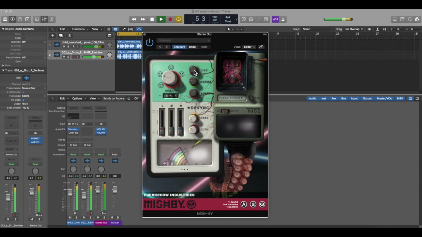
Task: Click the plugin Undo button
Action: 192,47
